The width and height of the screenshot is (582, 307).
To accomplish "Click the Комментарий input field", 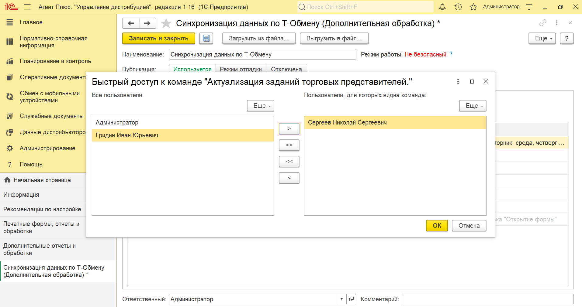I will click(487, 299).
